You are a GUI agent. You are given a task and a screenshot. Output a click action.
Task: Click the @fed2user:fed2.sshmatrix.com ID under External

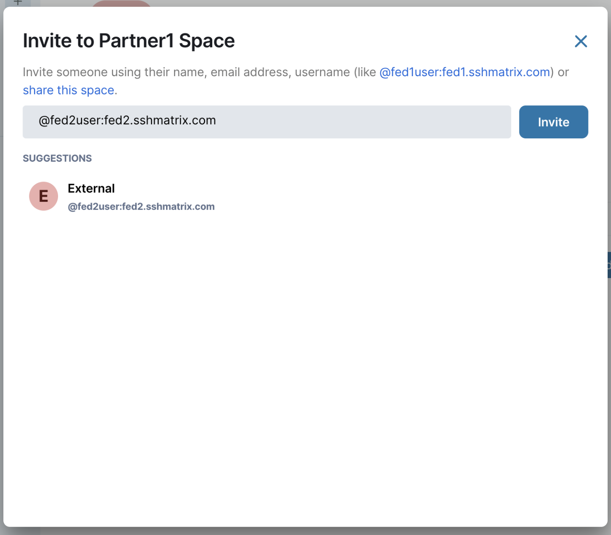[x=141, y=207]
